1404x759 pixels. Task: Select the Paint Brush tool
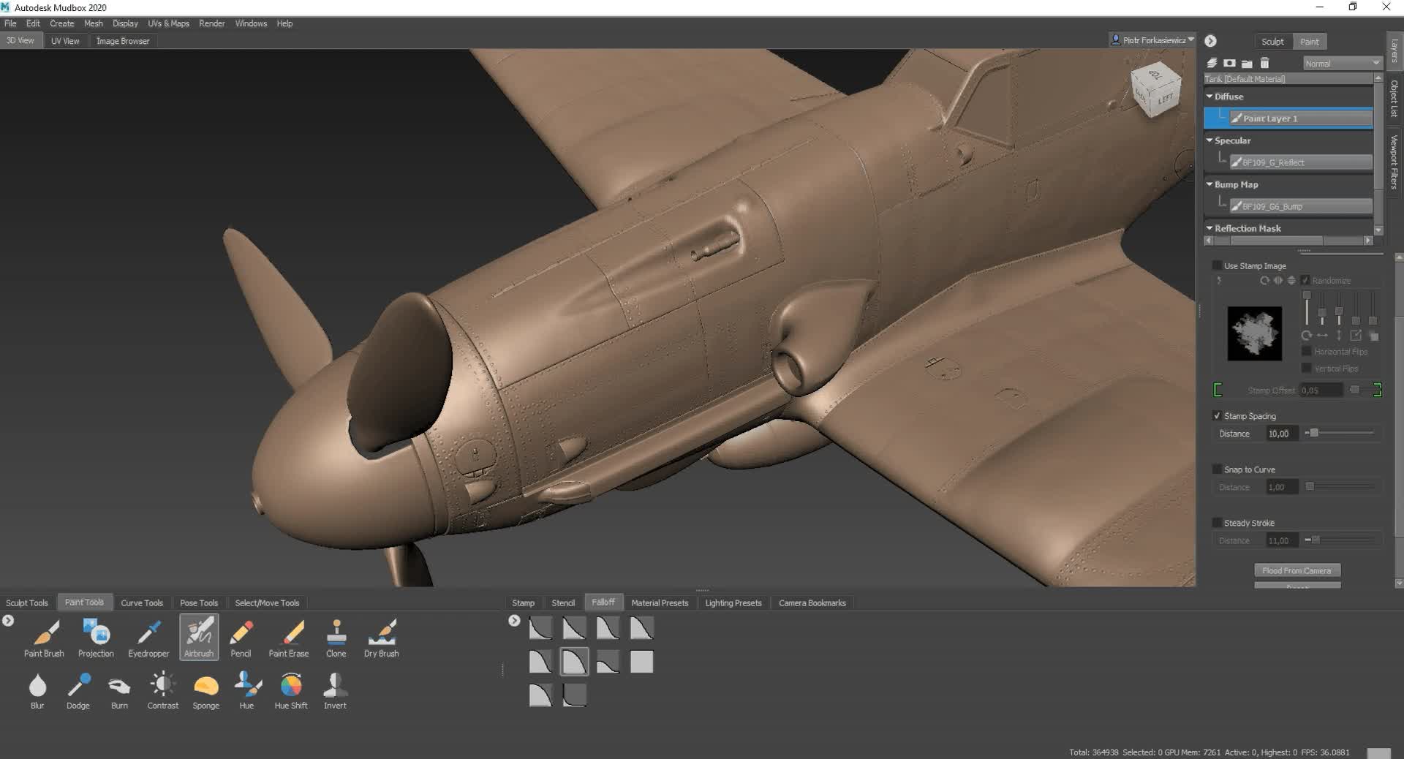pyautogui.click(x=44, y=635)
